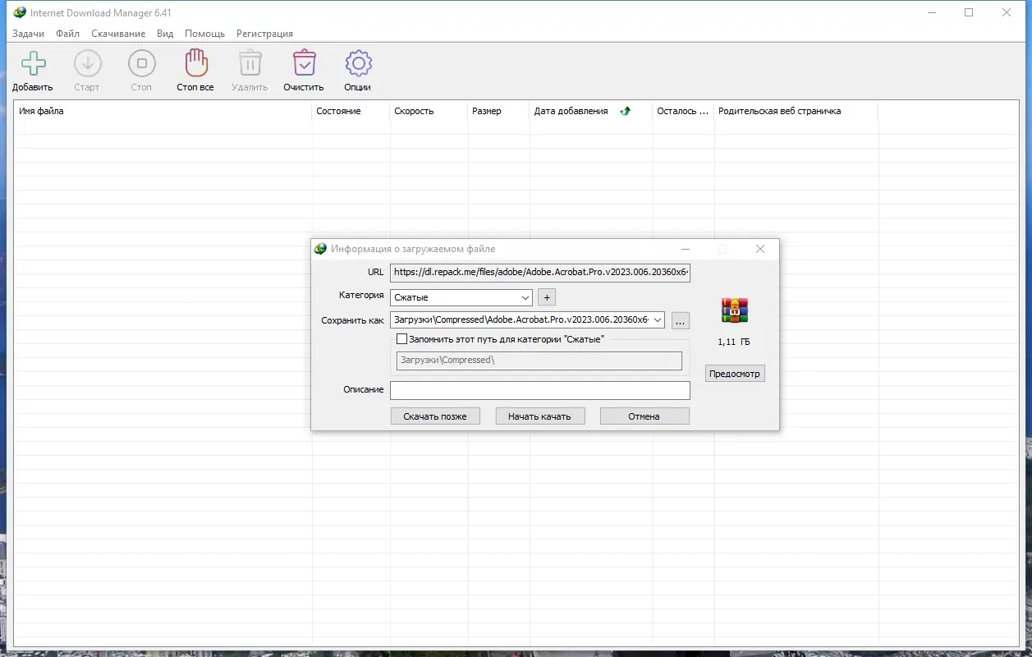Click Начать качать button
Screen dimensions: 1032x657
click(x=539, y=416)
